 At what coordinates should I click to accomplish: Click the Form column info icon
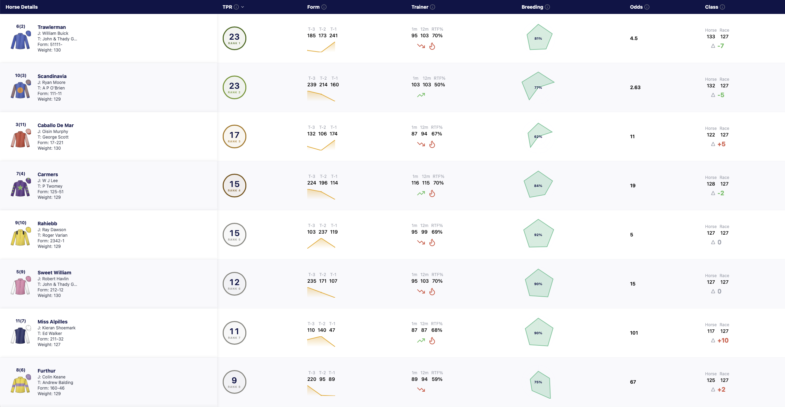click(x=324, y=7)
